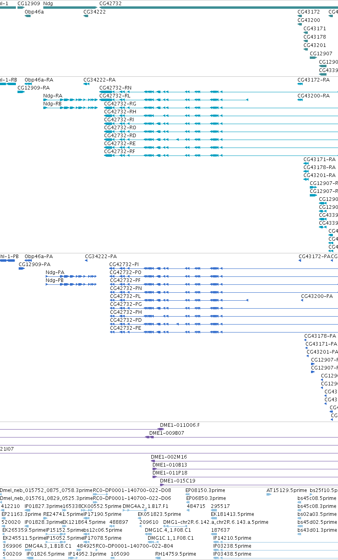Select the Ndg-RB transcript label
The height and width of the screenshot is (560, 338).
[x=52, y=104]
